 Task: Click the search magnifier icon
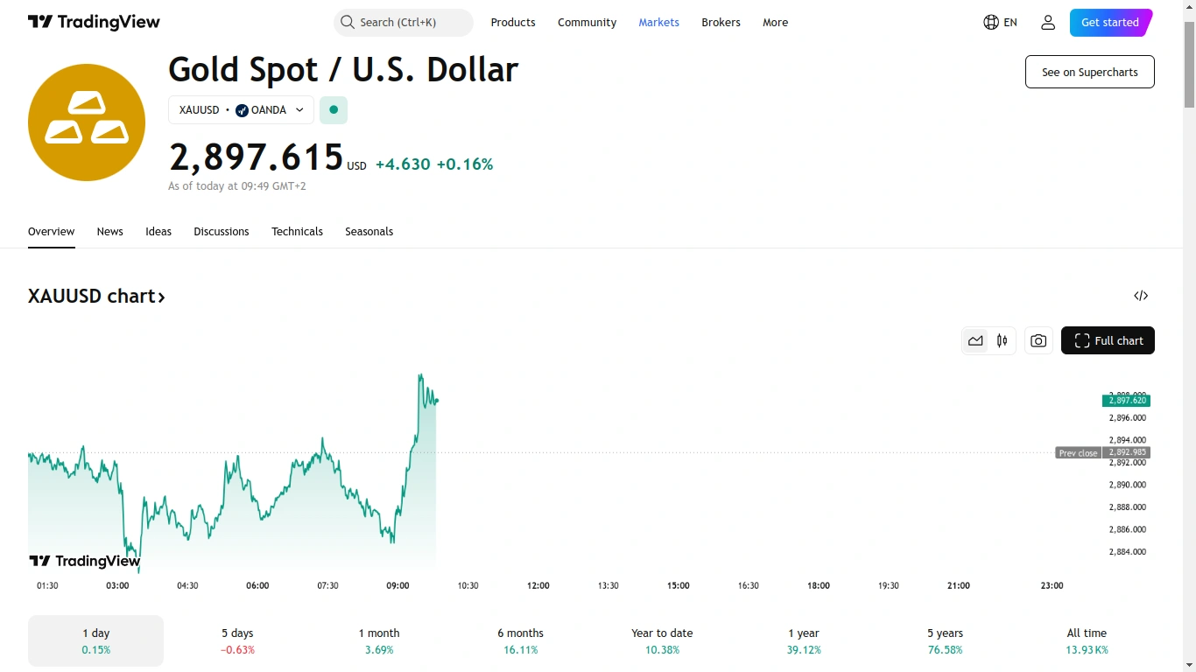pos(348,23)
